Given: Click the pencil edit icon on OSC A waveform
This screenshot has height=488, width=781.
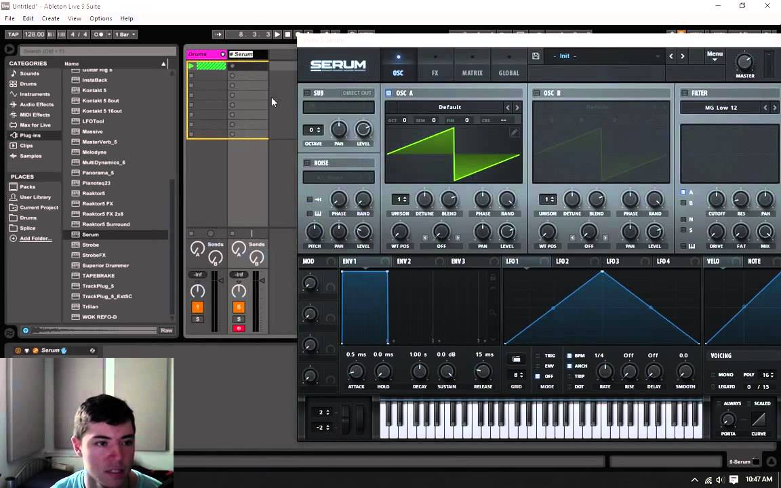Looking at the screenshot, I should click(514, 132).
